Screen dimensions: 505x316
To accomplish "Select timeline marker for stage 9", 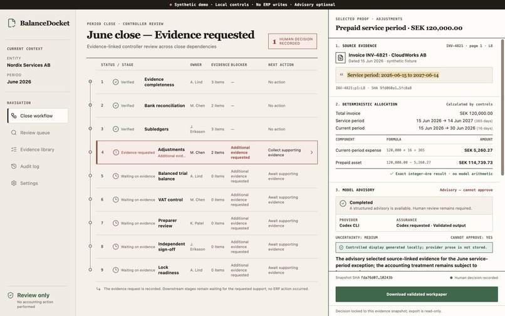I will click(90, 270).
